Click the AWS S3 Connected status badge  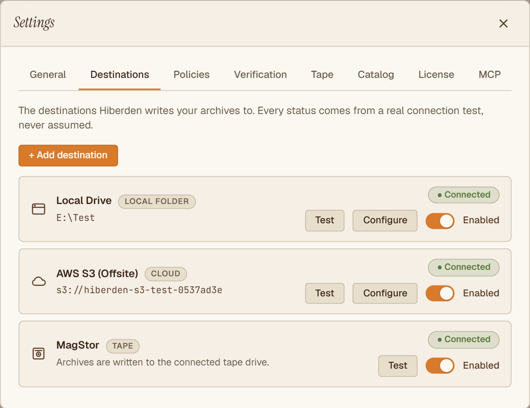tap(464, 267)
